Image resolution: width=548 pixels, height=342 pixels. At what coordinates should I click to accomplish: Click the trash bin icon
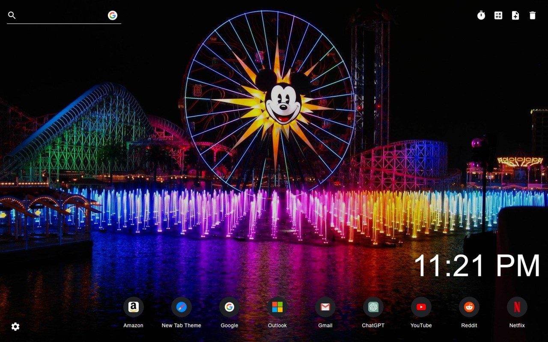click(533, 15)
